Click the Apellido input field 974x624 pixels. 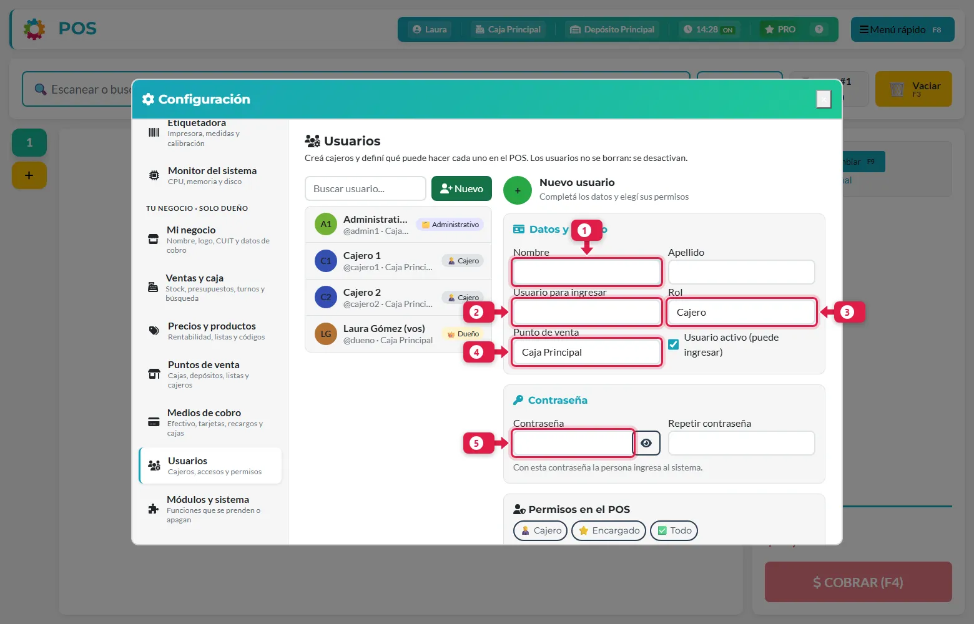coord(742,272)
